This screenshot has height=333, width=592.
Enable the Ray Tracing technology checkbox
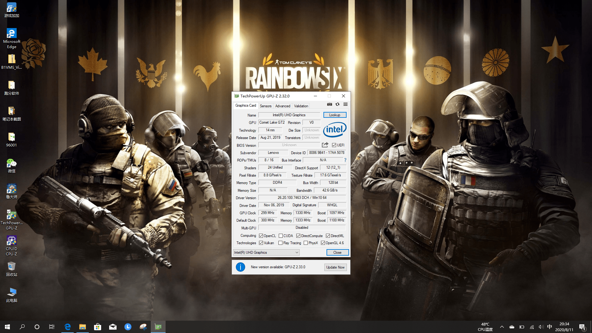coord(280,243)
